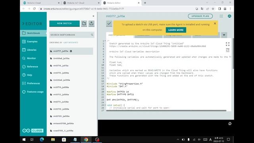Viewport: 254px width, 143px height.
Task: Open File Explorer from taskbar
Action: 53,139
